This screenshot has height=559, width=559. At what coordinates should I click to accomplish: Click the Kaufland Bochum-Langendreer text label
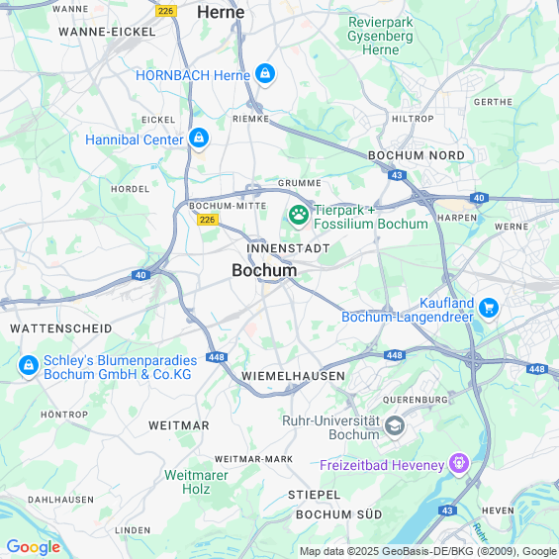pyautogui.click(x=408, y=310)
